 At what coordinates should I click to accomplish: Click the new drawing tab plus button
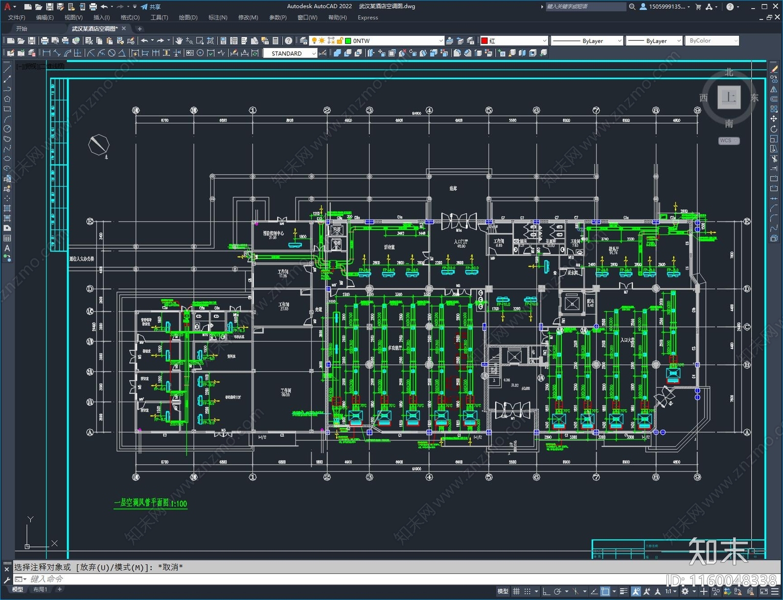139,28
